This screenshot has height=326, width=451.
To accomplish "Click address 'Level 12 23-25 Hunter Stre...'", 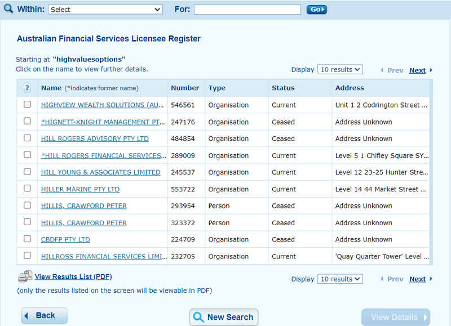I will click(x=382, y=172).
